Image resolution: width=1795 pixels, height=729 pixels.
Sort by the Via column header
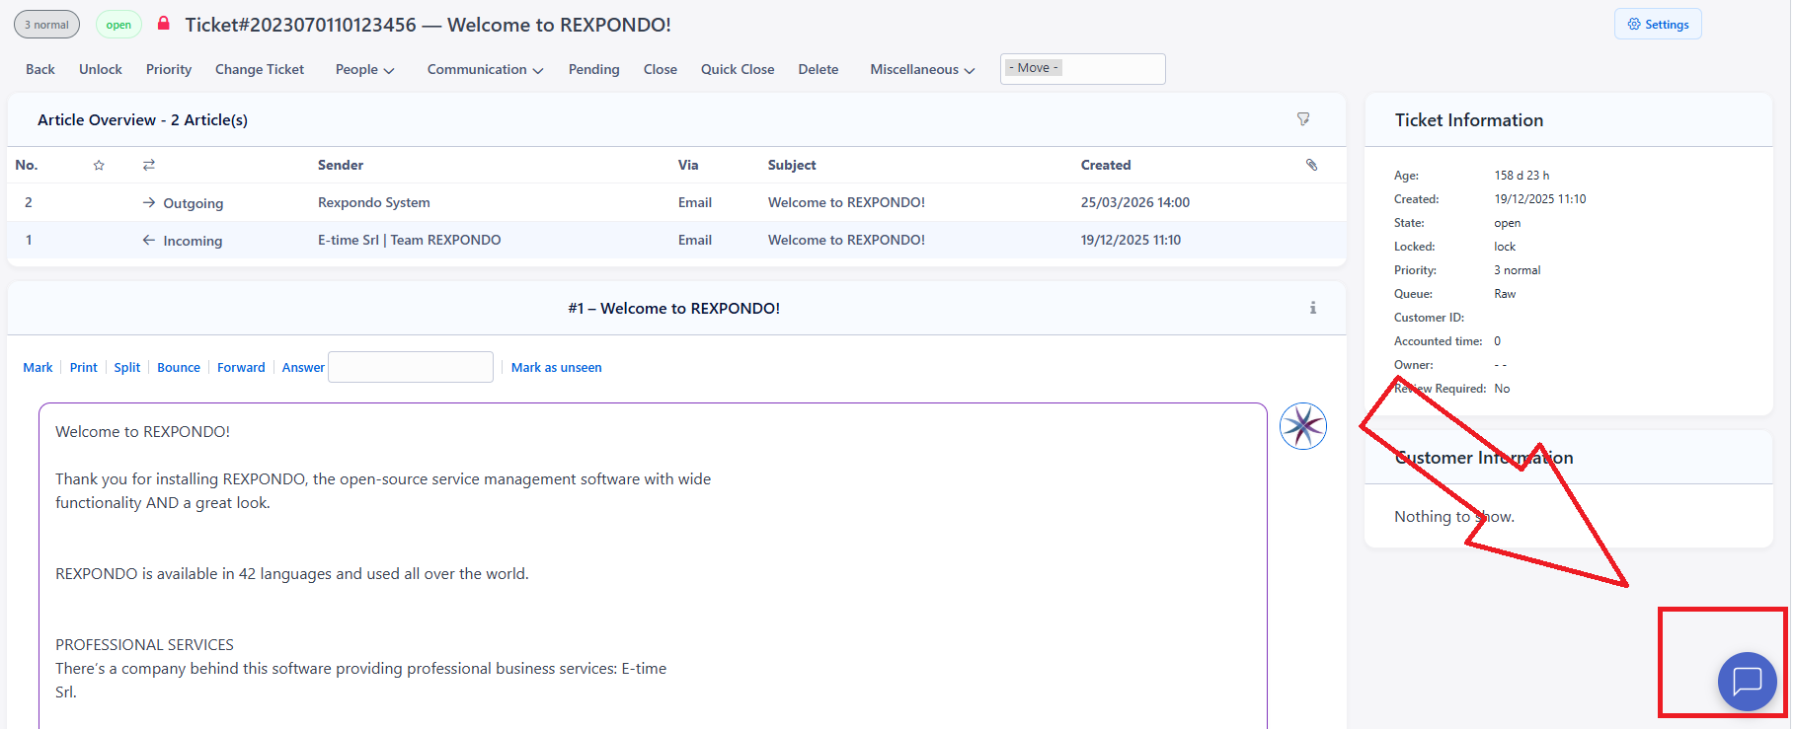(x=688, y=165)
